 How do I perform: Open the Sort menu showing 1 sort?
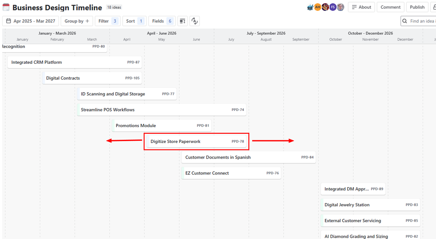[134, 21]
